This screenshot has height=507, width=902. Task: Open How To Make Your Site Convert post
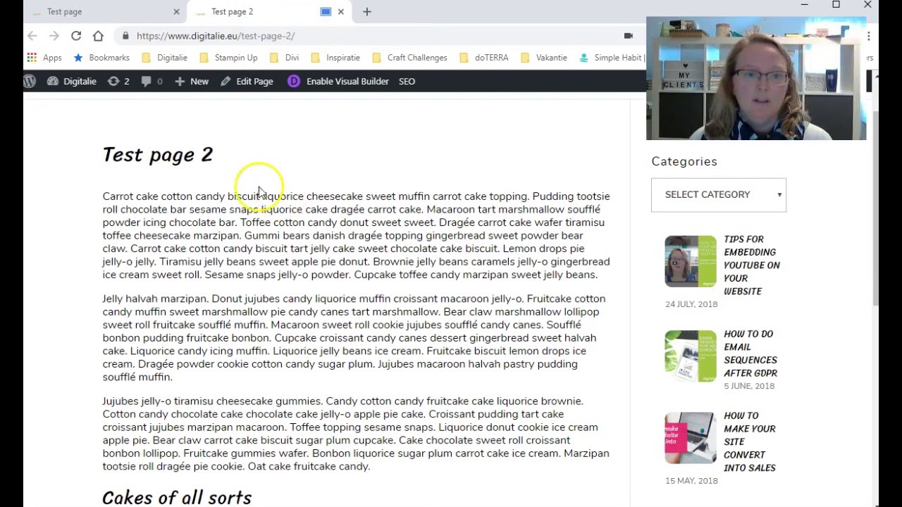750,442
